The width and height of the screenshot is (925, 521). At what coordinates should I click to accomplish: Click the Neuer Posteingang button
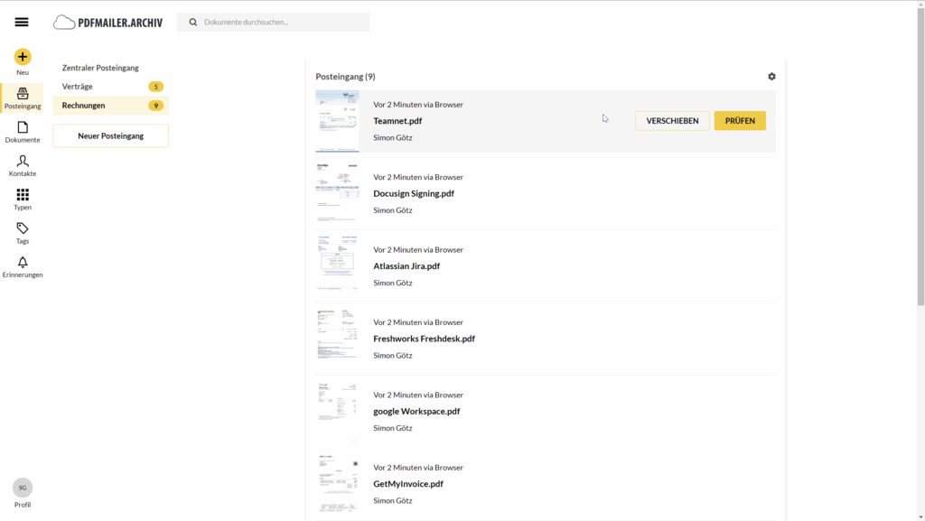pos(111,135)
